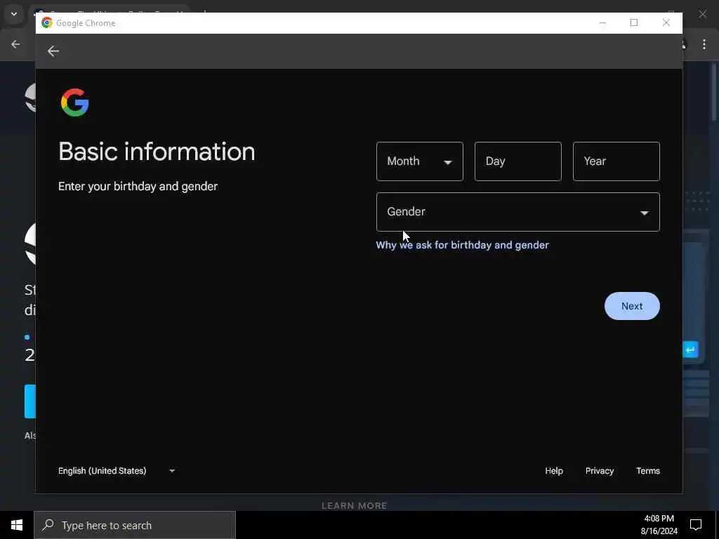Open the Windows Start menu
719x539 pixels.
17,525
